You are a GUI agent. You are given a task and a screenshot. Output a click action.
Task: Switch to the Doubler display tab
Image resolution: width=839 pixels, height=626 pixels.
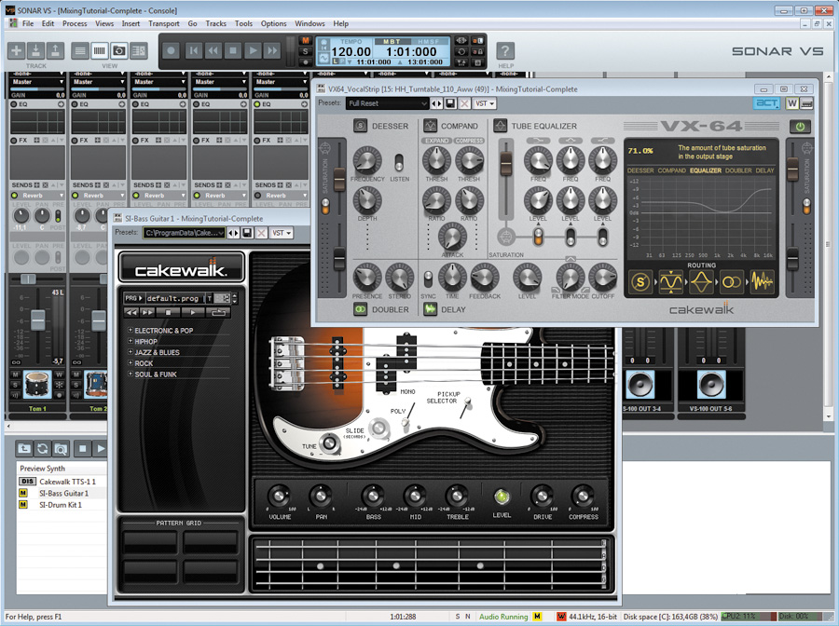737,170
